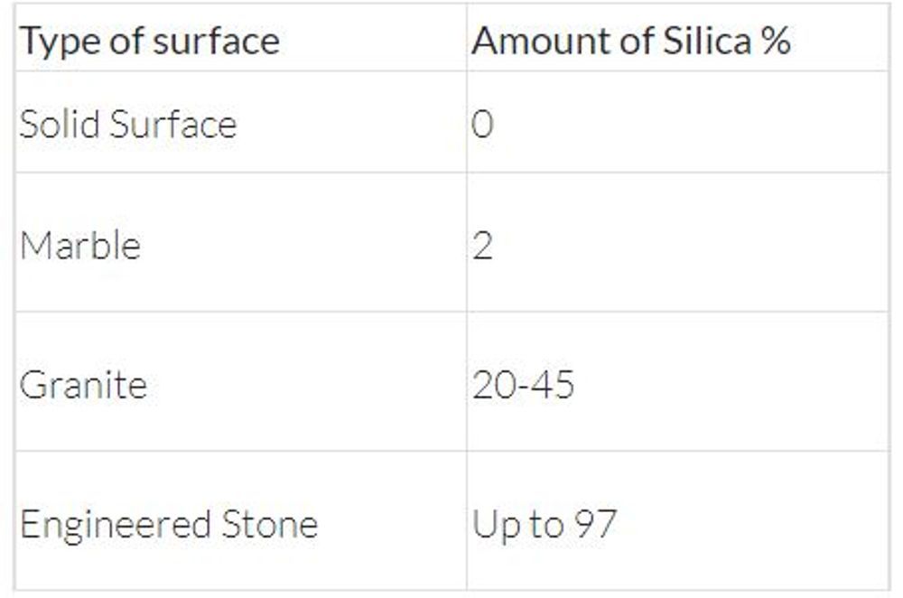Click the '20-45' value for Granite
The image size is (903, 598).
tap(523, 386)
